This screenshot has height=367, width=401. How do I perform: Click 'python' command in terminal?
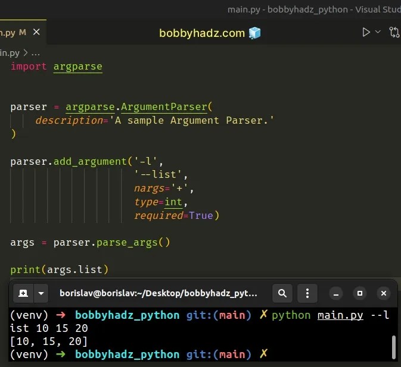(x=291, y=315)
